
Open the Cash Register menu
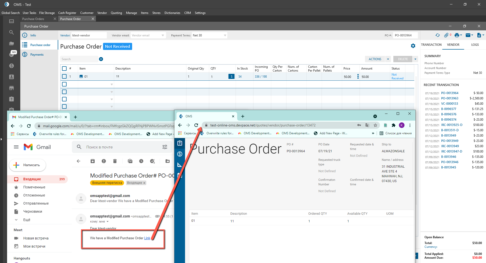[67, 13]
